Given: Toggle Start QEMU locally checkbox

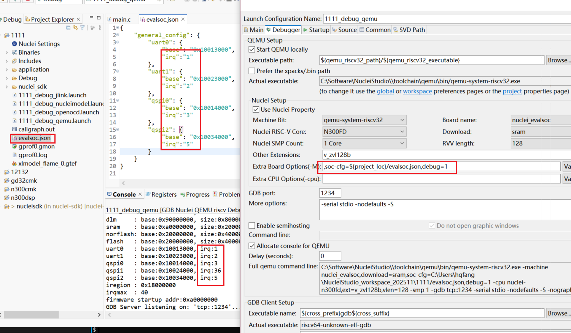Looking at the screenshot, I should pyautogui.click(x=252, y=49).
